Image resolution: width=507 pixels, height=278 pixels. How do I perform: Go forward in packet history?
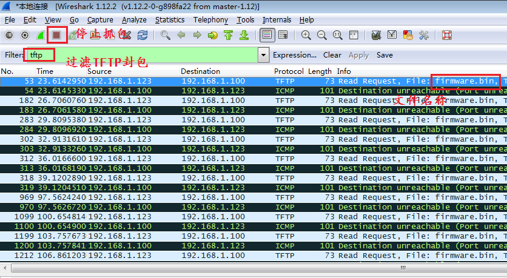tap(197, 35)
